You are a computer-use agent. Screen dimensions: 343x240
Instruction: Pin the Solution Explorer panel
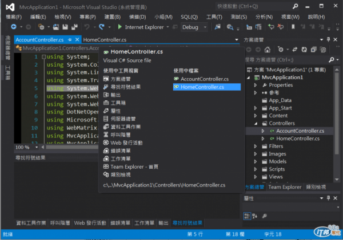click(x=328, y=39)
